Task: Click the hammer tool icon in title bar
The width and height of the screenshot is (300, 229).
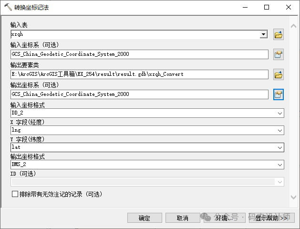Action: point(8,8)
